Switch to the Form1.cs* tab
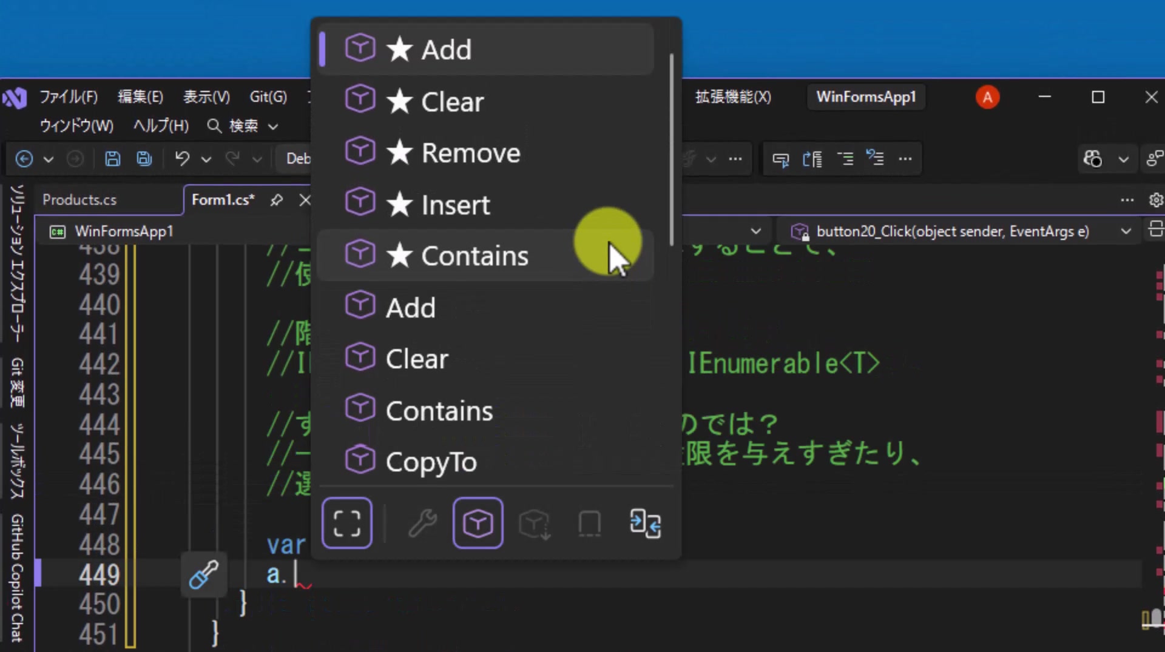This screenshot has height=652, width=1165. click(x=223, y=199)
